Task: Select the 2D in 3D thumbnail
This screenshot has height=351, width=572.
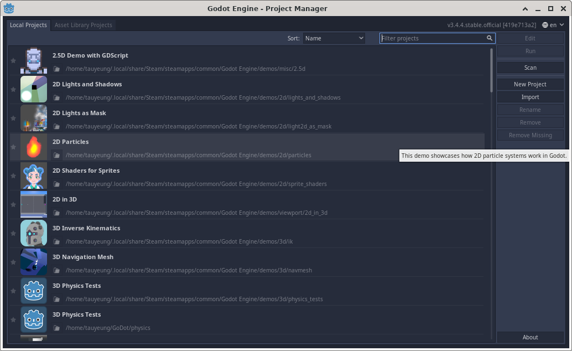Action: pyautogui.click(x=34, y=204)
